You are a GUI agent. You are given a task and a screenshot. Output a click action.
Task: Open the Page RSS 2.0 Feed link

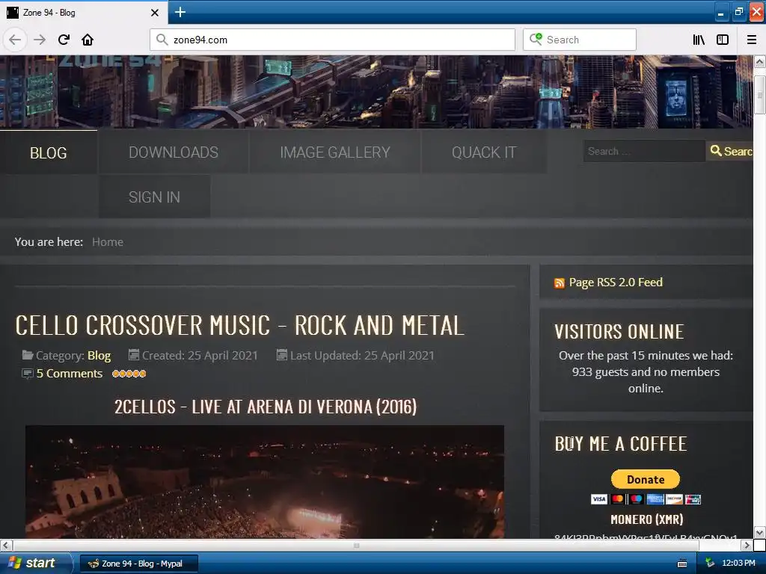point(616,282)
